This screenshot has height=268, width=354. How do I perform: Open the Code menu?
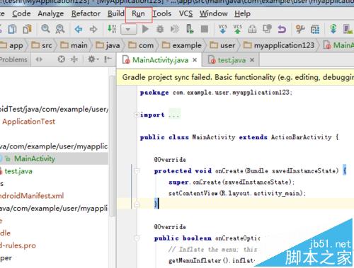[x=21, y=13]
